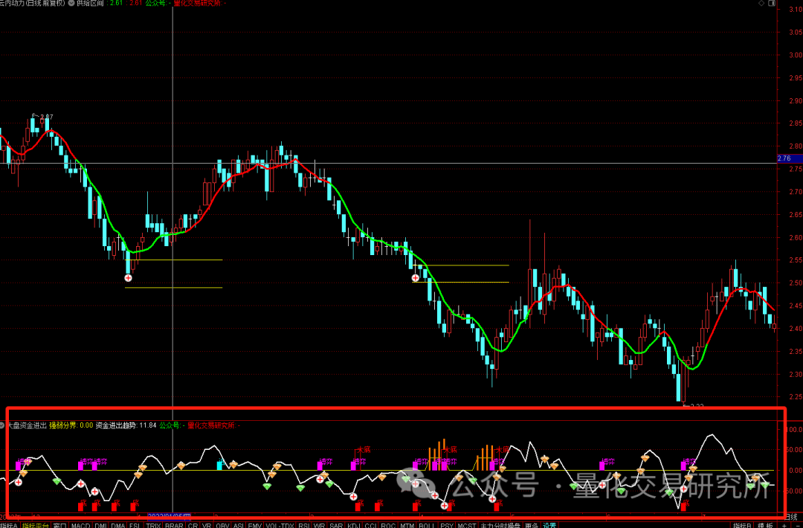This screenshot has width=803, height=528.
Task: Click the 资金进出趋势: 11.84 value
Action: 126,425
